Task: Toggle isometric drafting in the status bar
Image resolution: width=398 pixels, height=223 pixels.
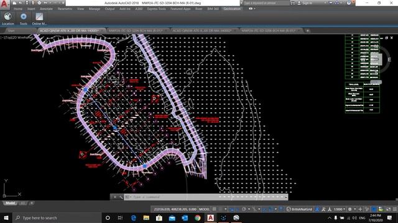Action: [254, 209]
